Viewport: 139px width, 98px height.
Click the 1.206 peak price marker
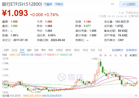coord(94,59)
